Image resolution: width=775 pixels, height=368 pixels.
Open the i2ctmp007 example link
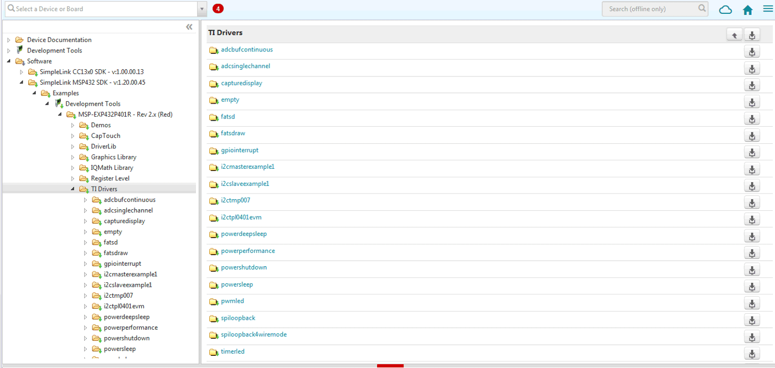236,200
